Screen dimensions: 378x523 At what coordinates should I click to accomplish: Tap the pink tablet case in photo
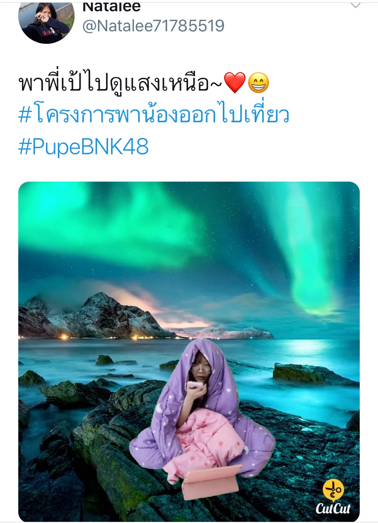point(210,483)
